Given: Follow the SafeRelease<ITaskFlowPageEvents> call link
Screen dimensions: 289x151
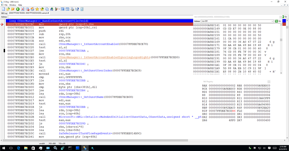Looking at the screenshot, I should click(85, 134).
